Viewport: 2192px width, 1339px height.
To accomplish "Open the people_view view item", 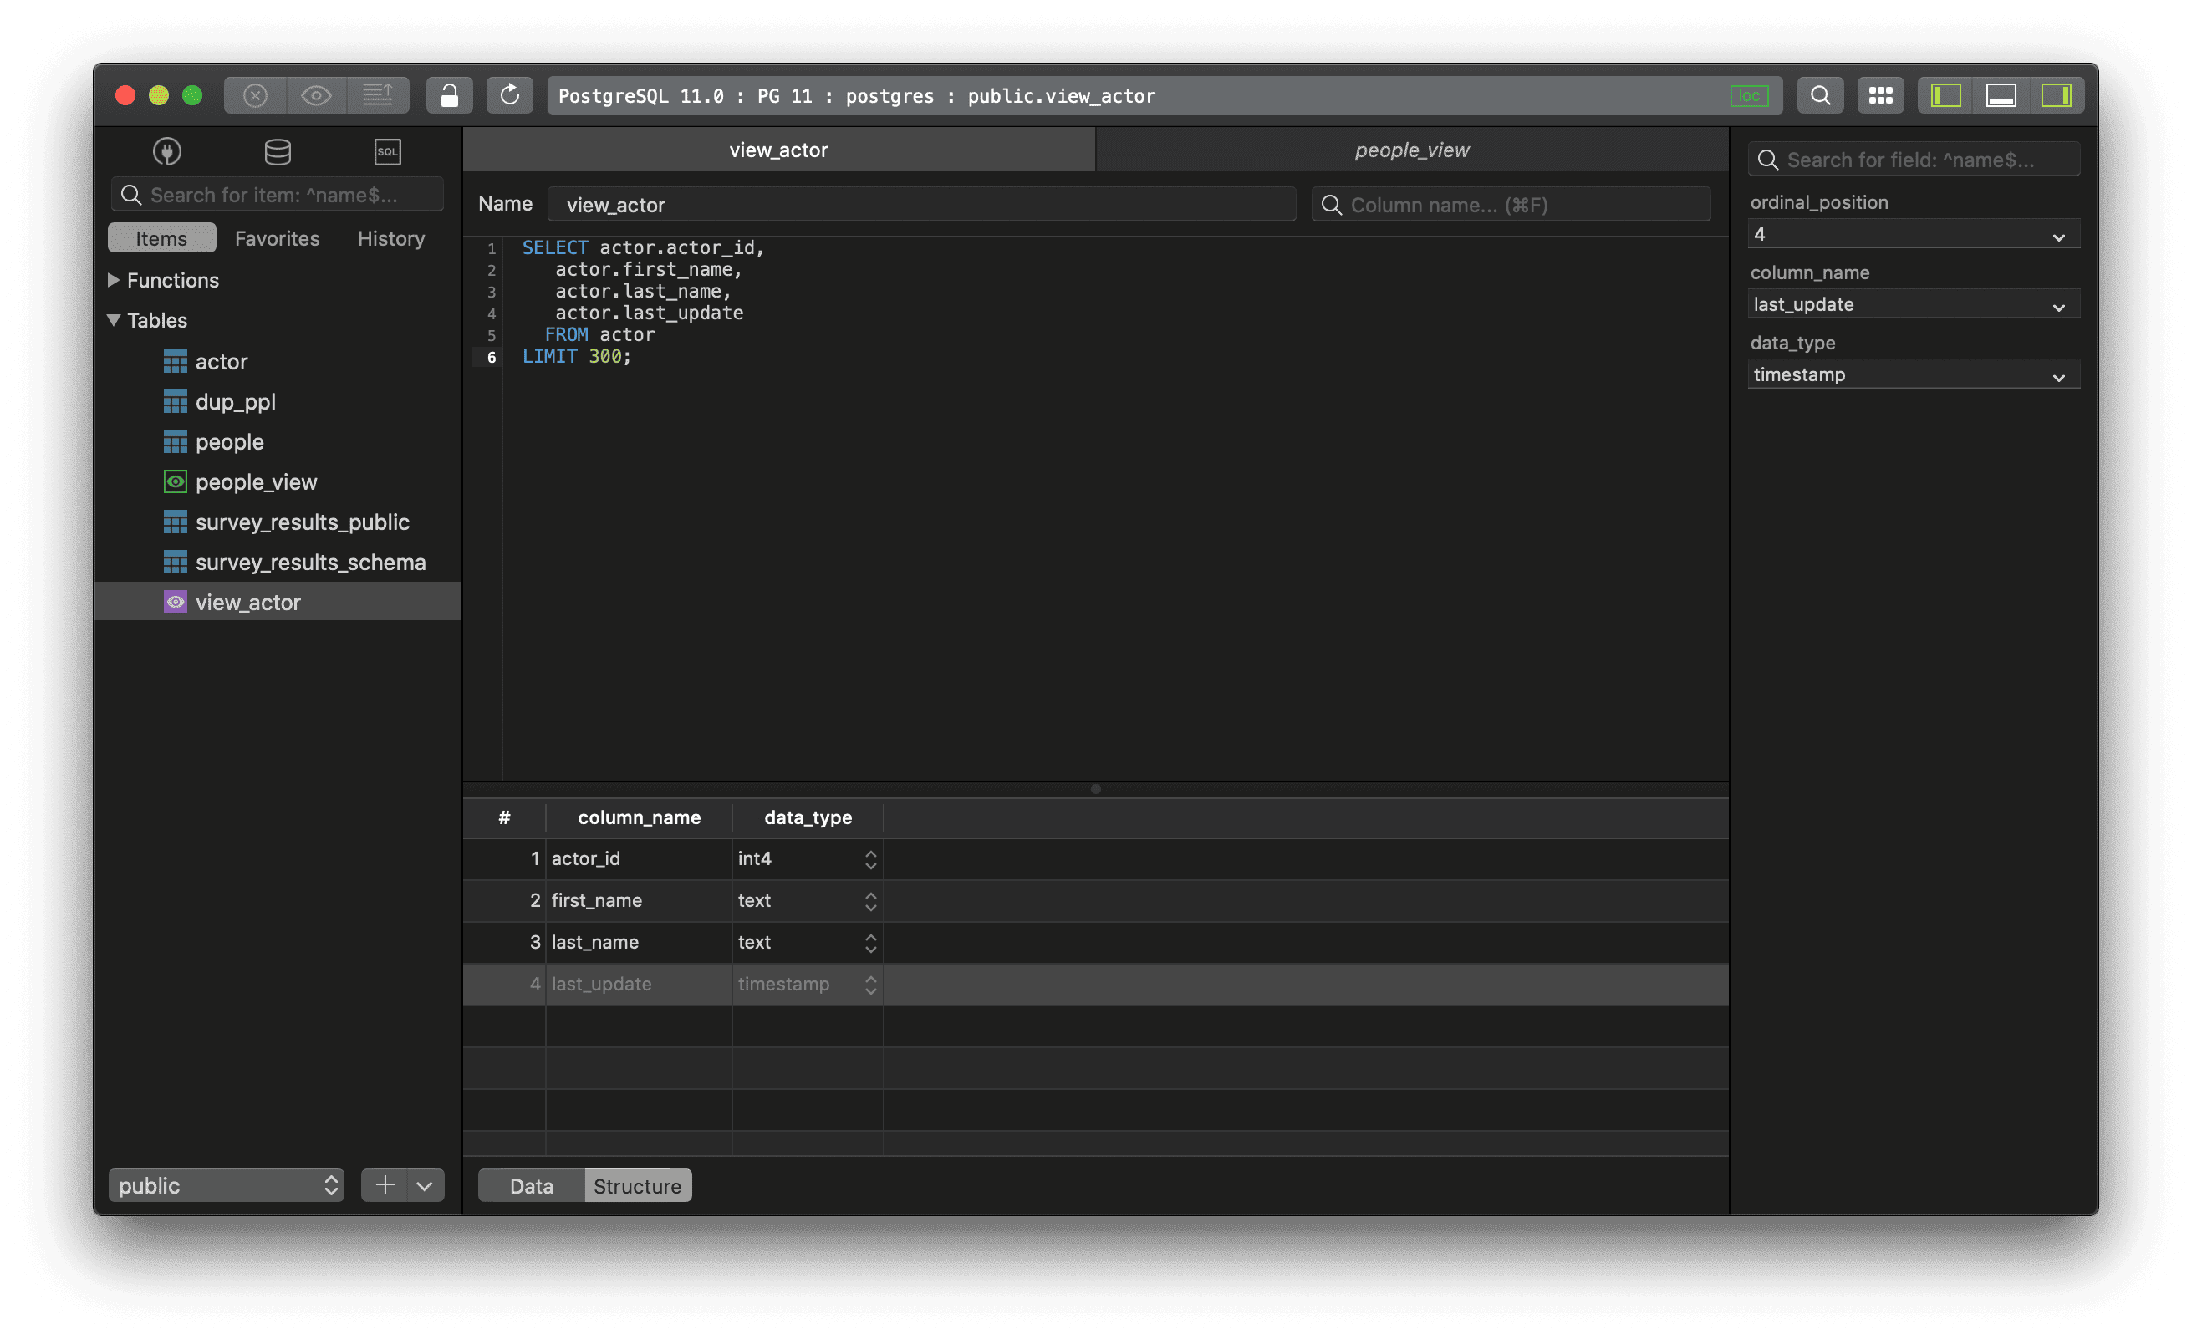I will 278,481.
